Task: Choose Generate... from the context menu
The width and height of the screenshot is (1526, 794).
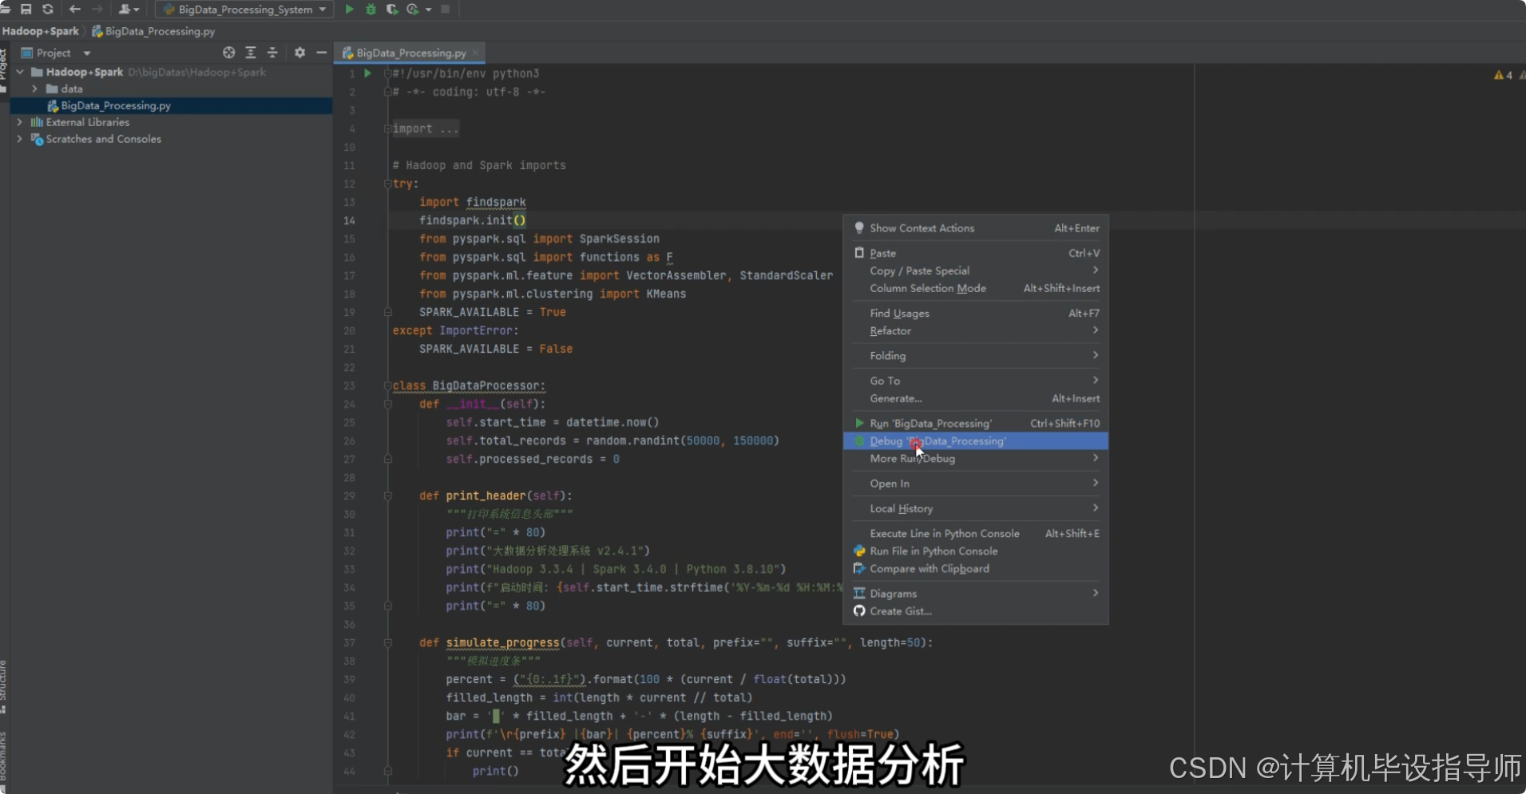Action: coord(976,398)
